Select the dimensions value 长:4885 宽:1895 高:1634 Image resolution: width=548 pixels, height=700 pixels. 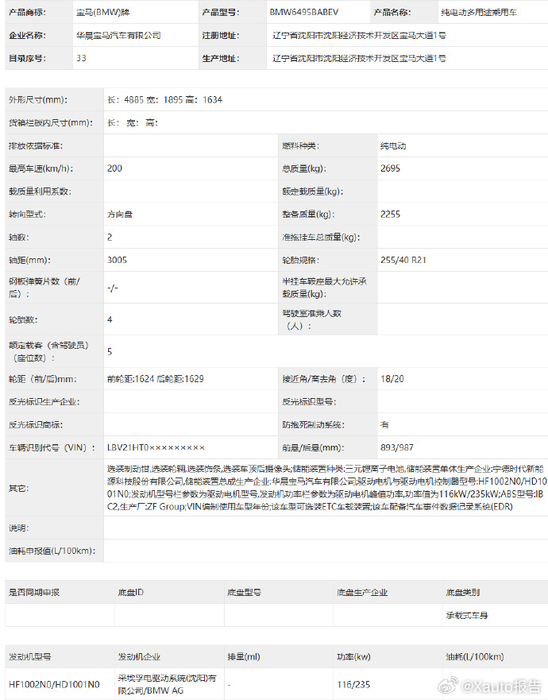click(x=164, y=99)
